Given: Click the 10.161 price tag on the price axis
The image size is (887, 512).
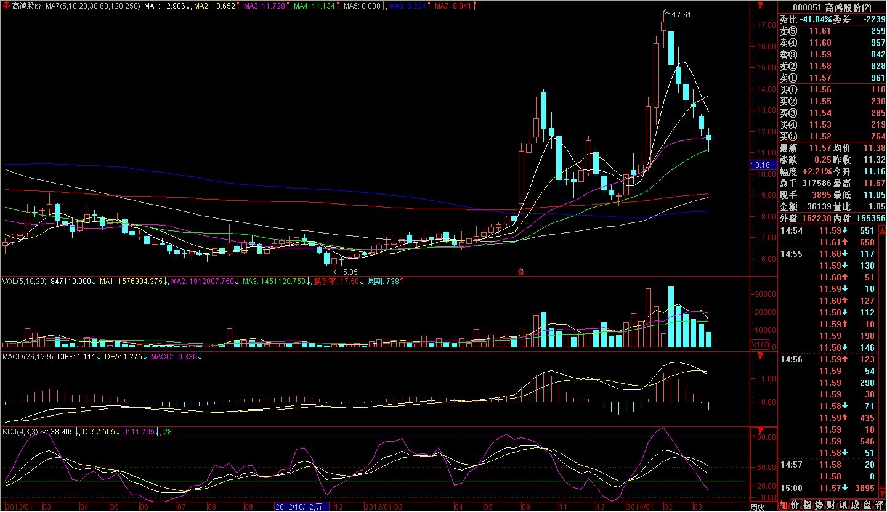Looking at the screenshot, I should click(763, 165).
